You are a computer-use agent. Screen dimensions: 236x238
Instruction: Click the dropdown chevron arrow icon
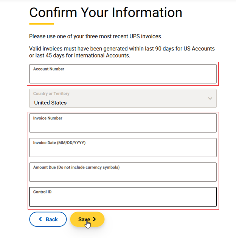click(210, 99)
